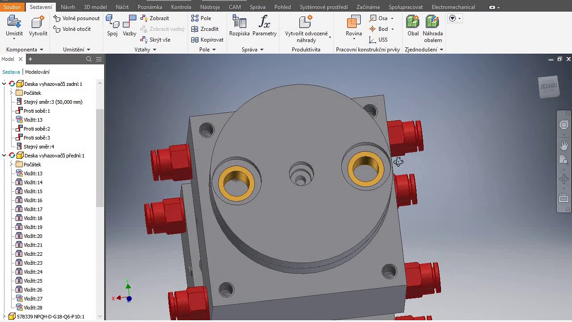Switch to the Náčrt tab
This screenshot has height=322, width=572.
coord(122,7)
